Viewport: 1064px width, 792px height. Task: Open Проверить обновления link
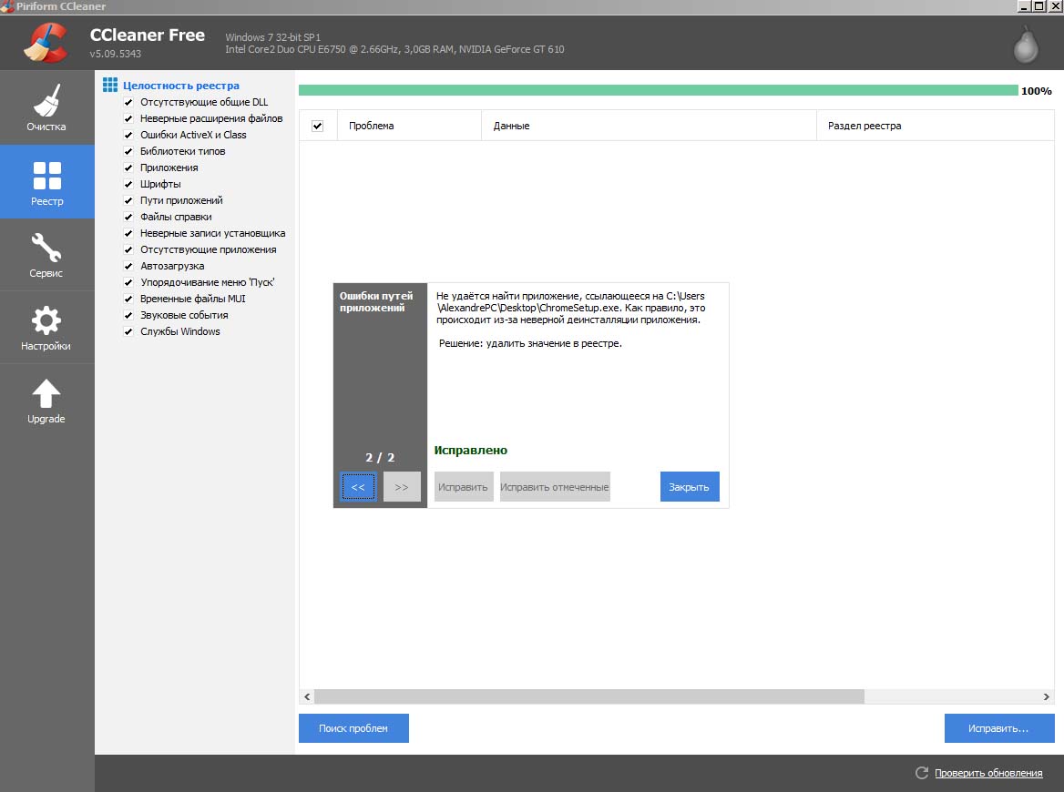(x=988, y=773)
